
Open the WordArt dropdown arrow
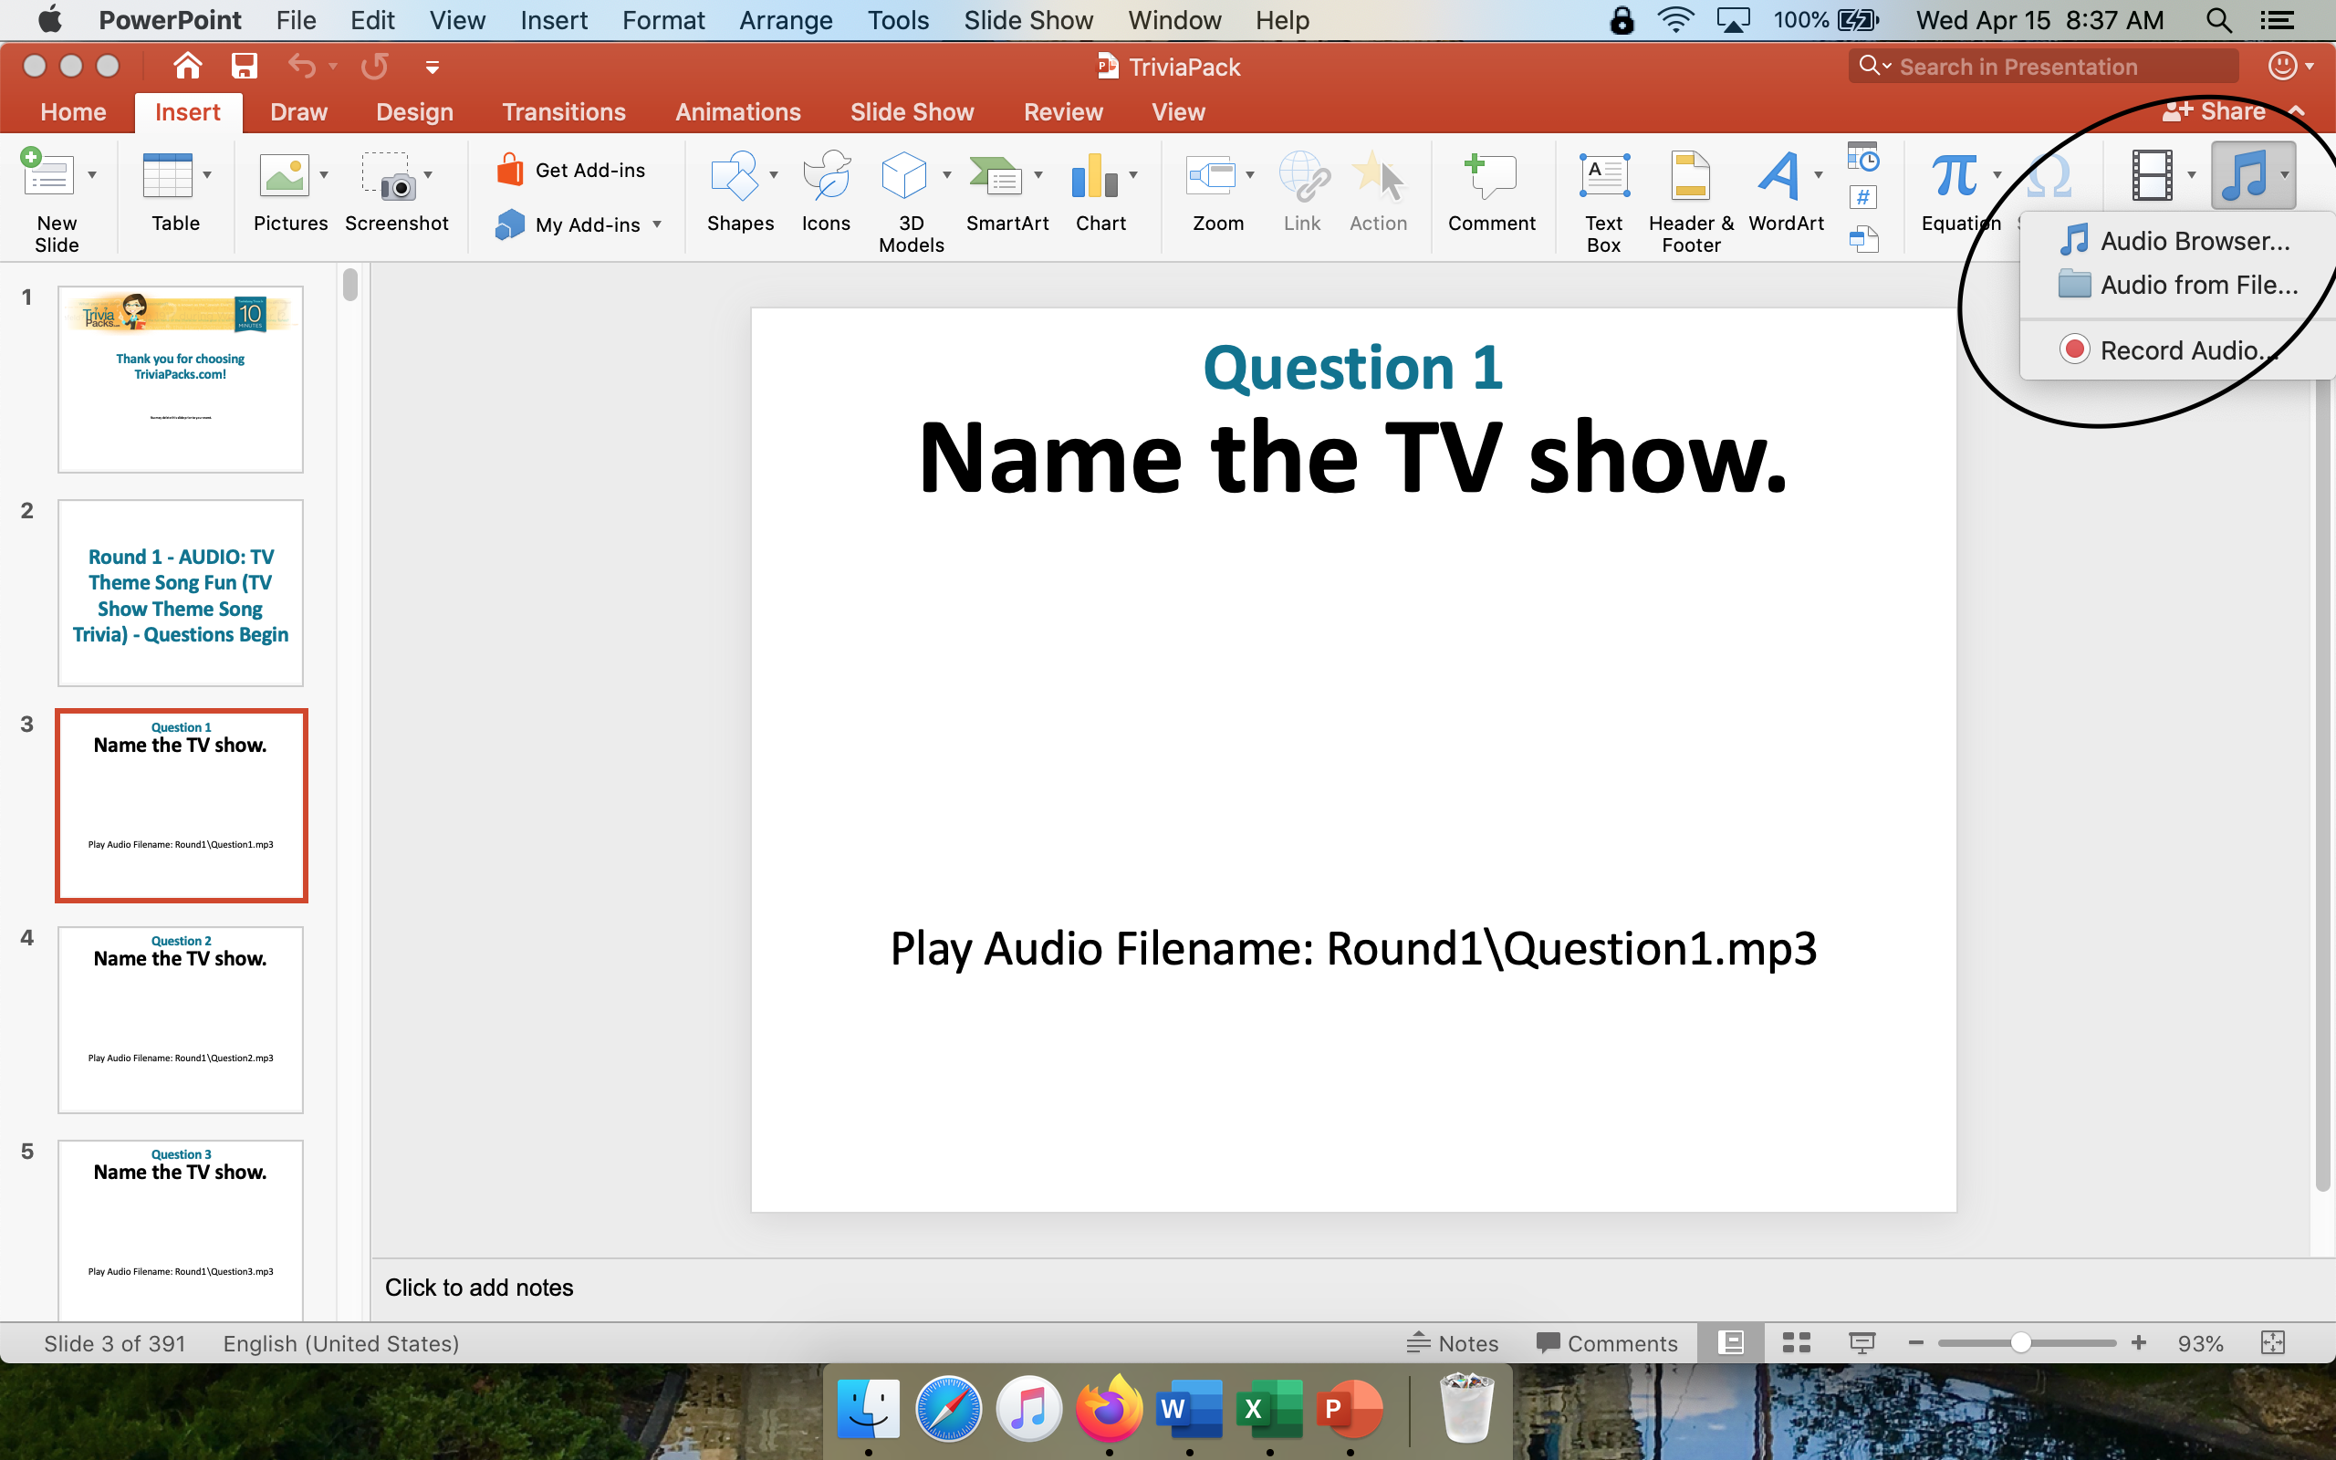point(1819,175)
